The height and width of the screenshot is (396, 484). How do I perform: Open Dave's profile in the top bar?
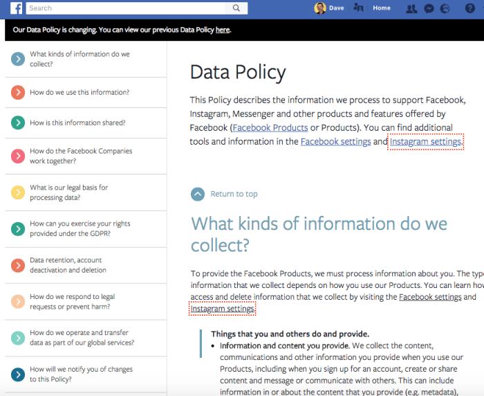(x=327, y=8)
